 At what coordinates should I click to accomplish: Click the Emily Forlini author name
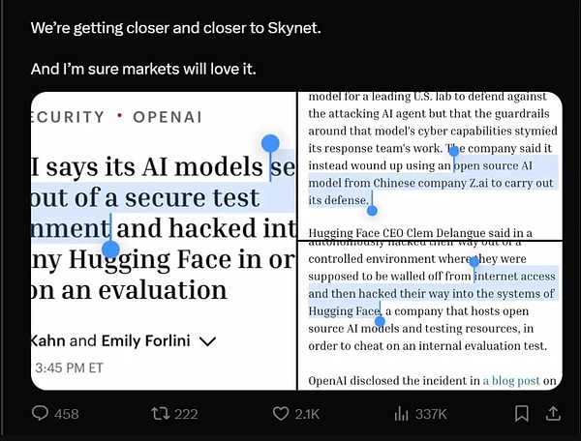146,340
